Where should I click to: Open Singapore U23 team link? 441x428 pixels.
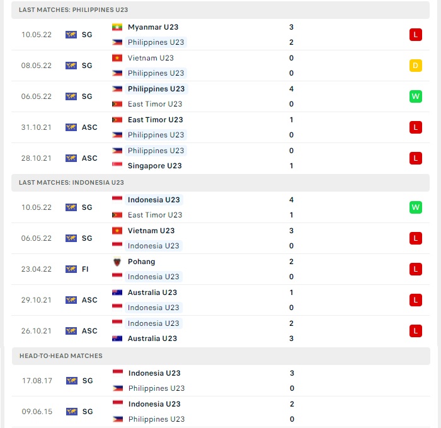(155, 166)
